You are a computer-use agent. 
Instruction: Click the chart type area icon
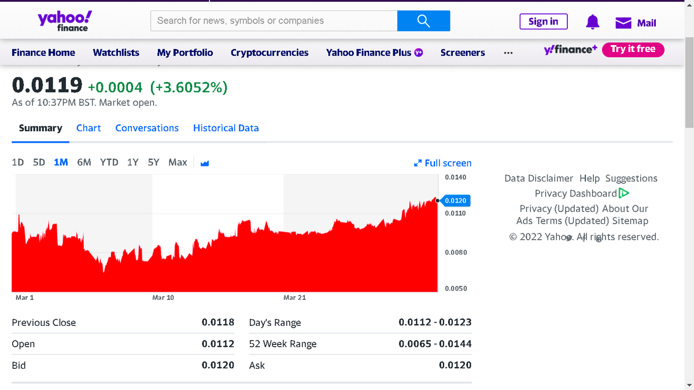click(x=204, y=163)
